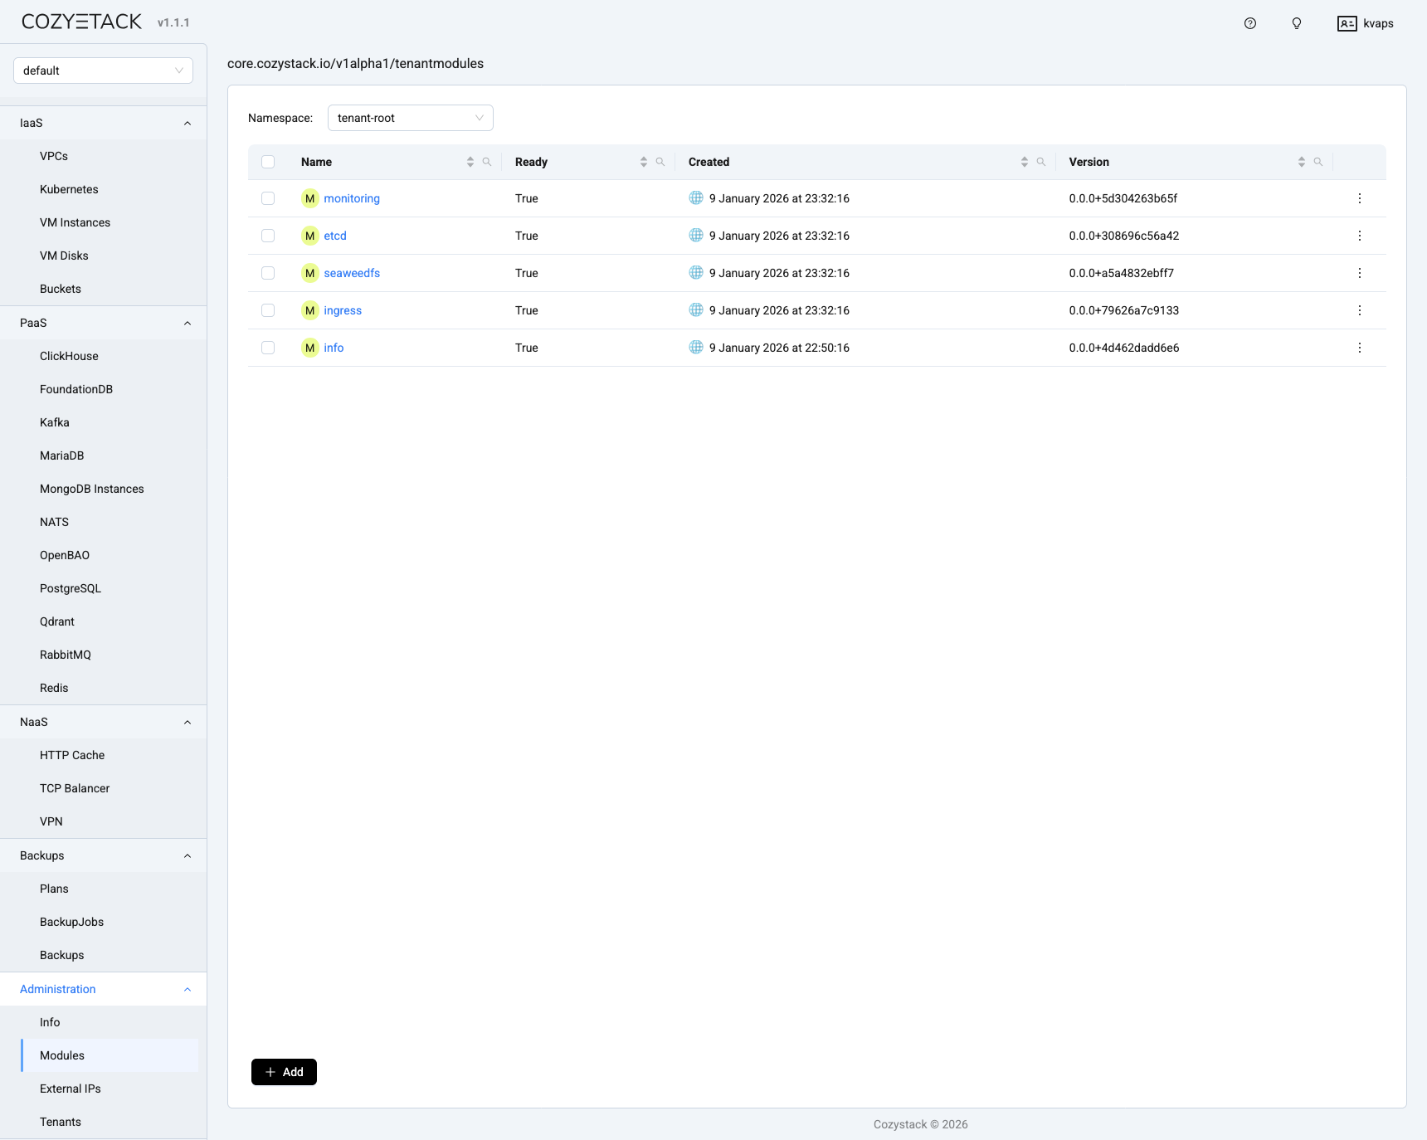Open the monitoring module details link
Image resolution: width=1427 pixels, height=1140 pixels.
point(352,198)
